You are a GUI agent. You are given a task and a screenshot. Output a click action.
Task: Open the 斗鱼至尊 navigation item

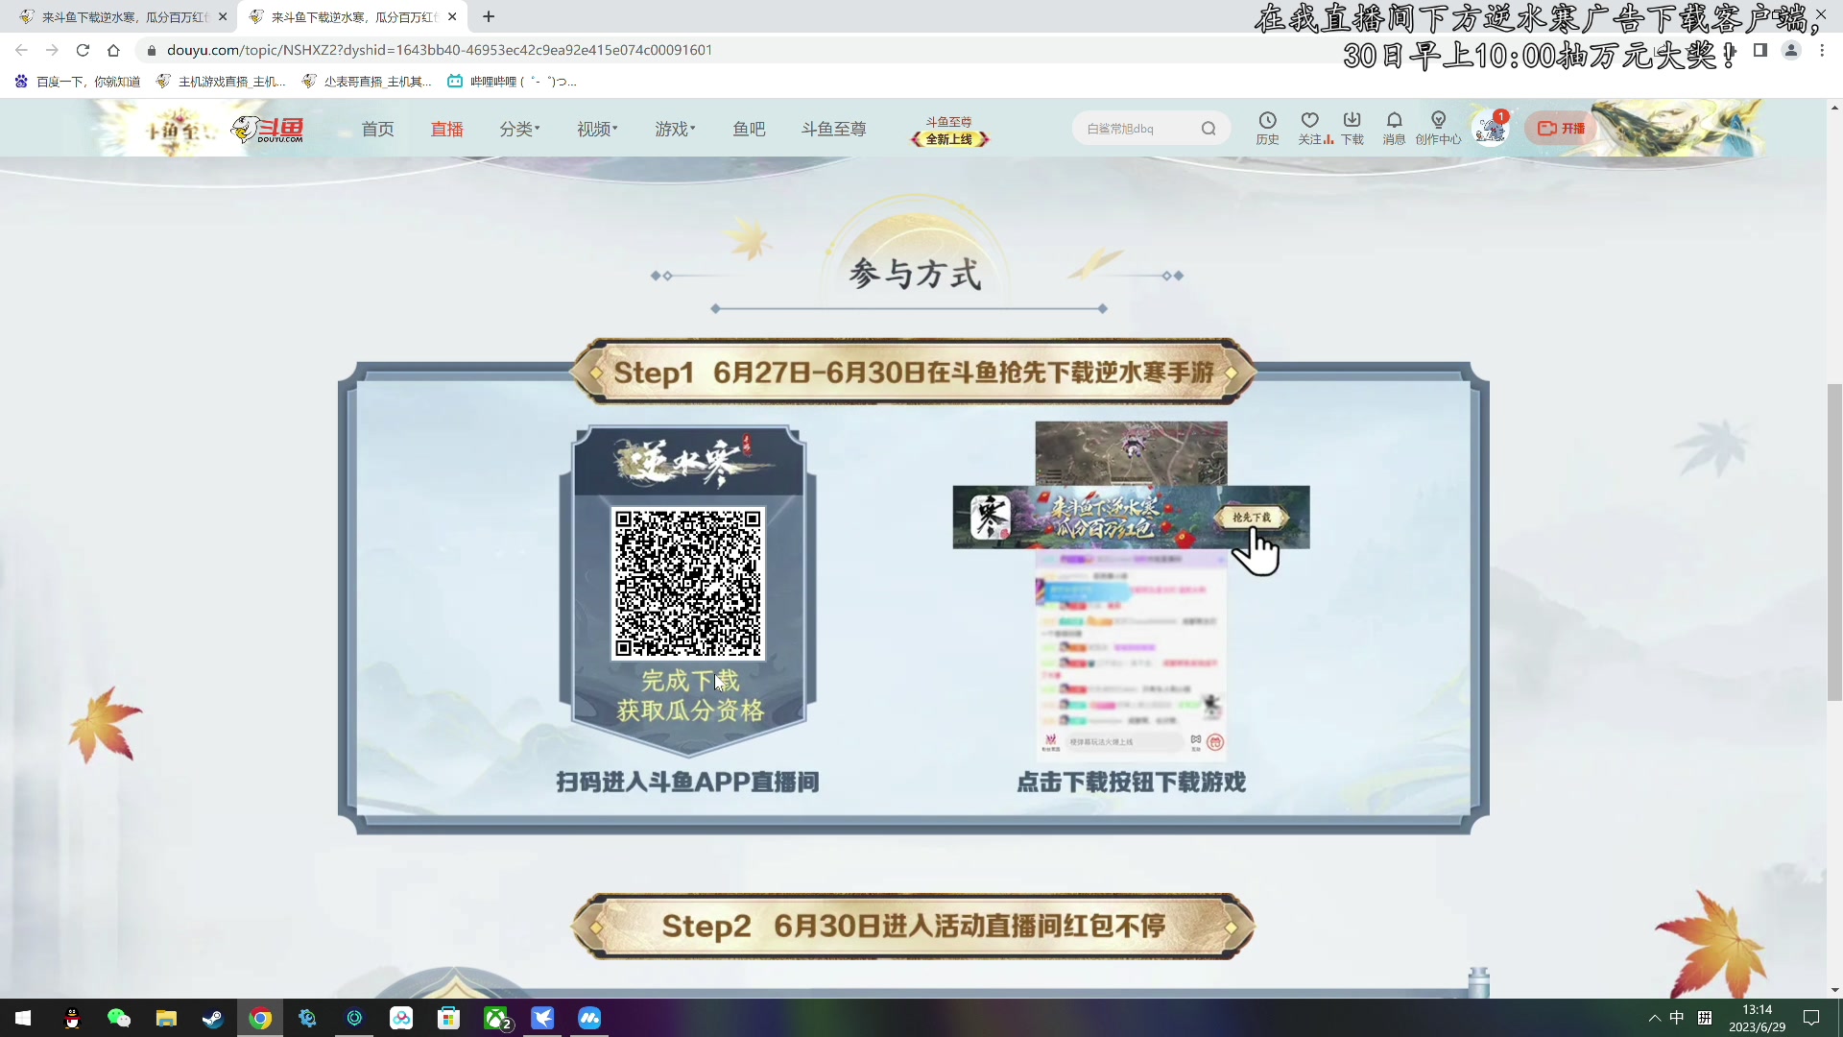[x=833, y=129]
